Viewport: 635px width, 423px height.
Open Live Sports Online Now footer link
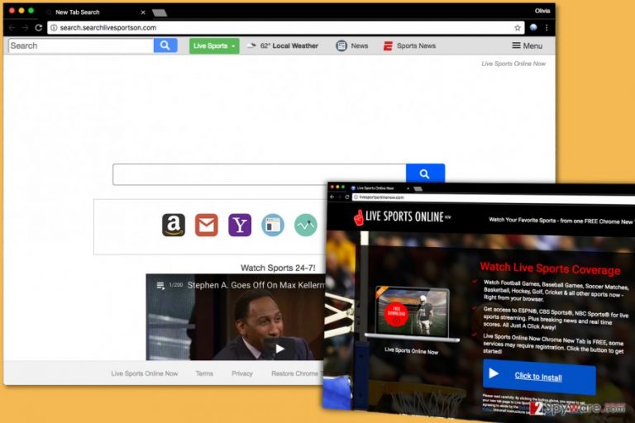click(x=145, y=373)
